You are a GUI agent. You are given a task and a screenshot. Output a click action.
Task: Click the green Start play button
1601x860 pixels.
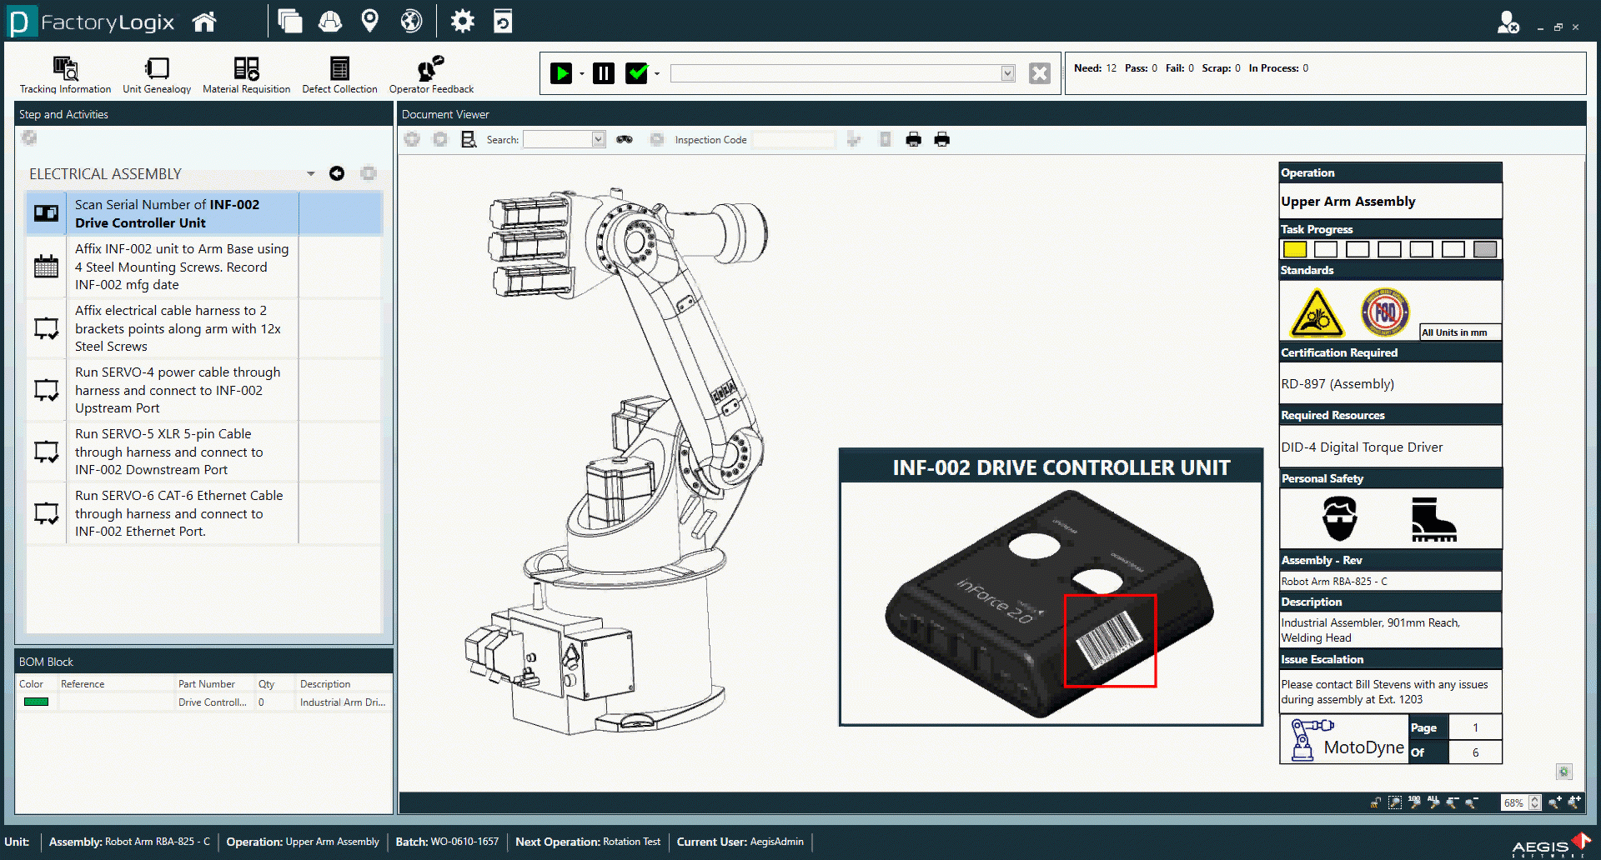(561, 73)
